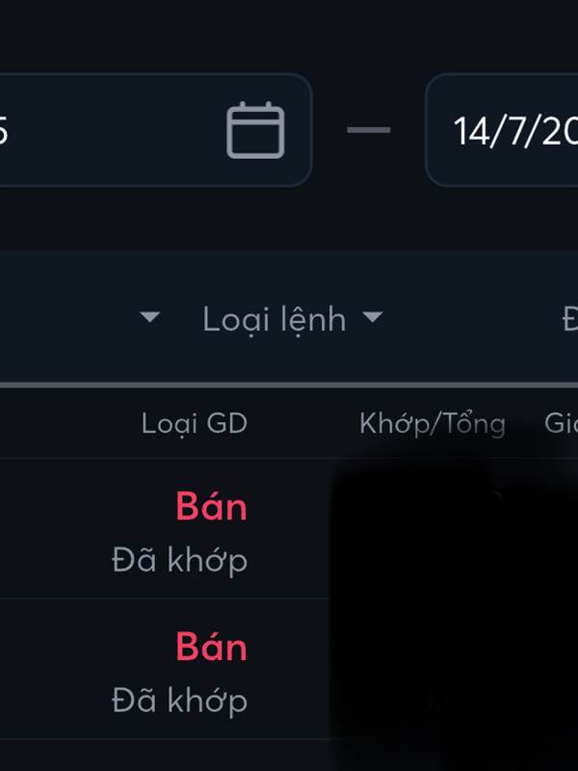This screenshot has height=771, width=578.
Task: Click the dash separator between date fields
Action: 369,130
